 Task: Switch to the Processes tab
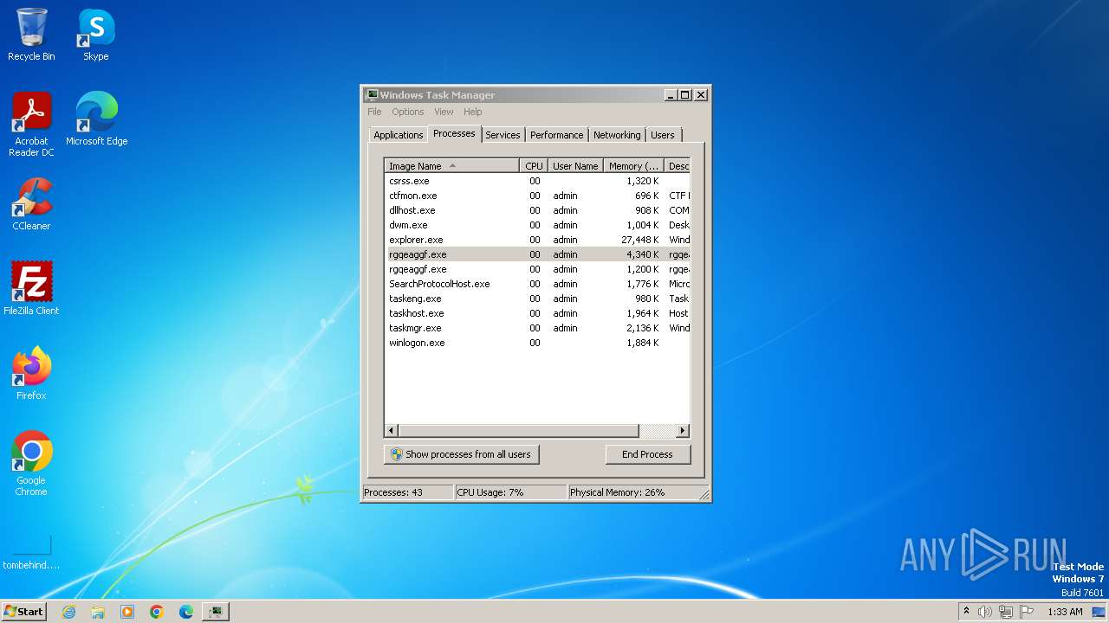click(x=454, y=133)
